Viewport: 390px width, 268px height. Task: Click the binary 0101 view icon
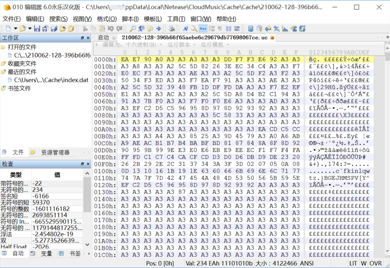(237, 29)
